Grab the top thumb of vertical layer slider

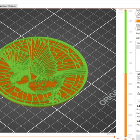(x=125, y=10)
